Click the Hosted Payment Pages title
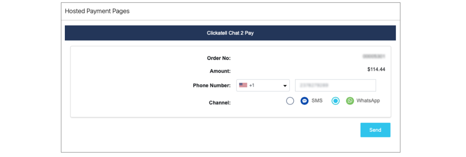Screen dimensions: 466x157 [97, 12]
